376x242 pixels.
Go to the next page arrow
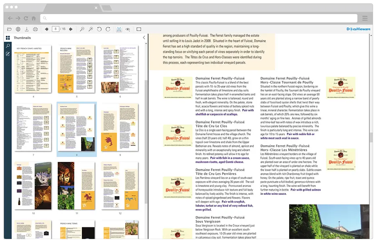point(71,29)
